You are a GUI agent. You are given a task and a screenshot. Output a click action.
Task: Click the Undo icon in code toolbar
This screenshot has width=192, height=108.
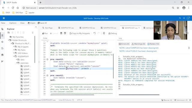click(x=95, y=33)
